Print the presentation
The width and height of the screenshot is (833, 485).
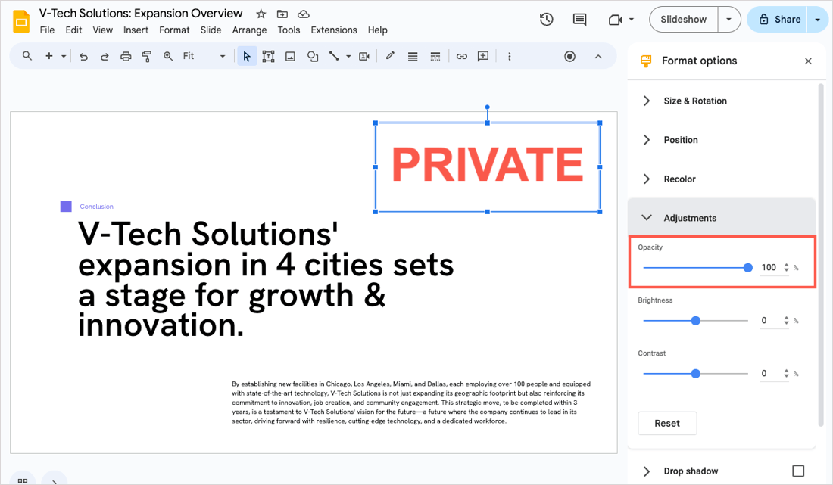[126, 56]
